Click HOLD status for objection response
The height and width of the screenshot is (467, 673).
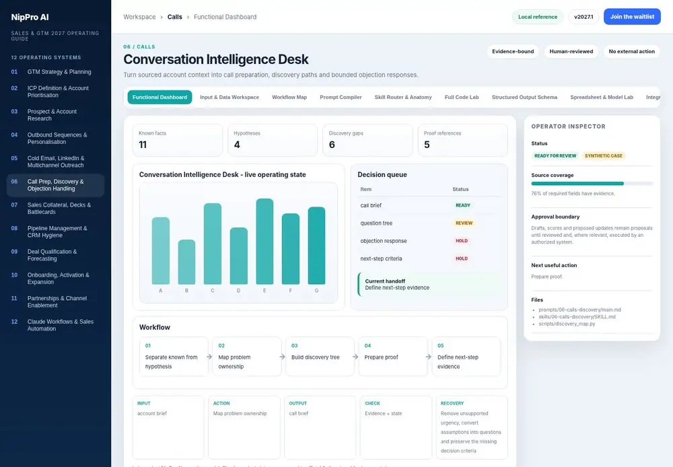coord(462,241)
